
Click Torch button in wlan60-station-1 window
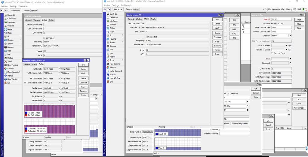(x=83, y=95)
